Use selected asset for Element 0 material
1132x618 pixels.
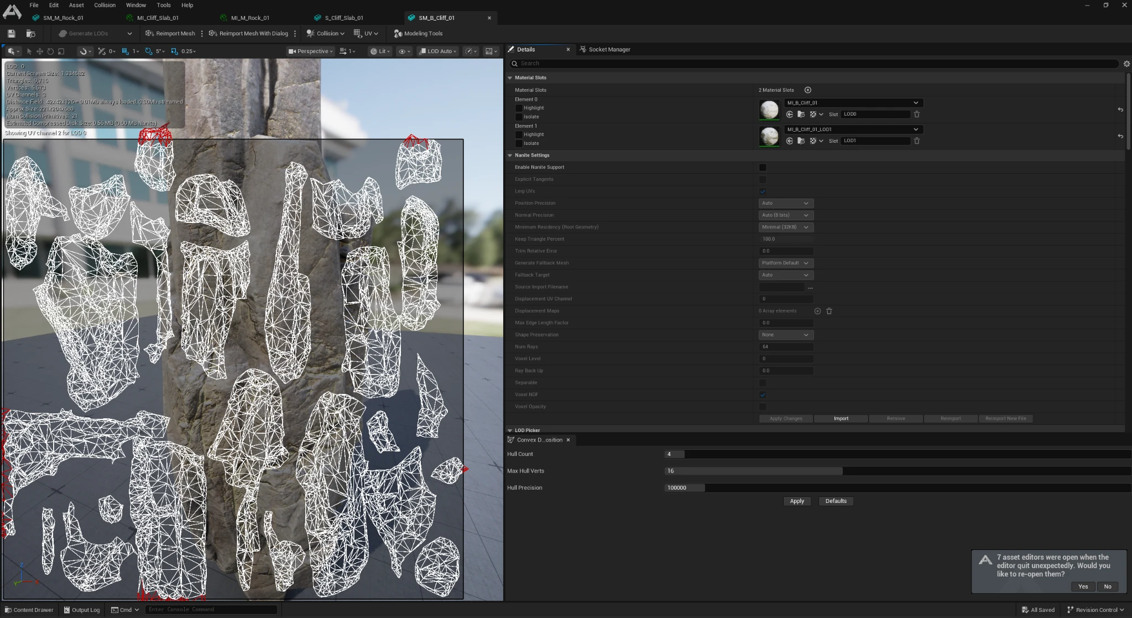point(789,115)
